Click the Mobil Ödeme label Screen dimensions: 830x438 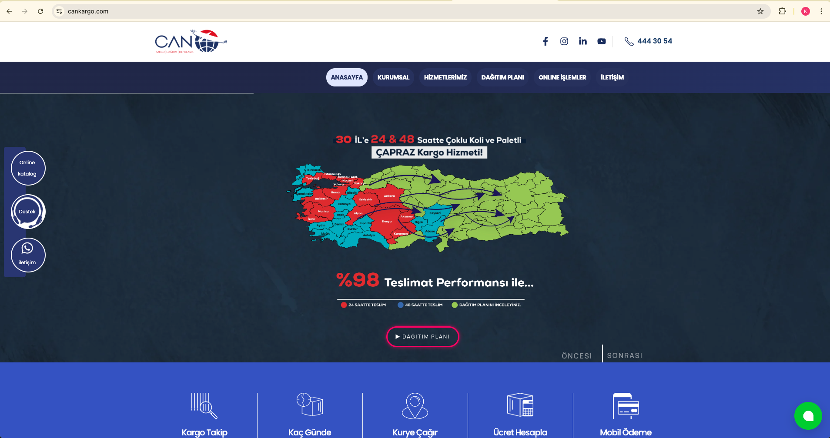pyautogui.click(x=626, y=432)
